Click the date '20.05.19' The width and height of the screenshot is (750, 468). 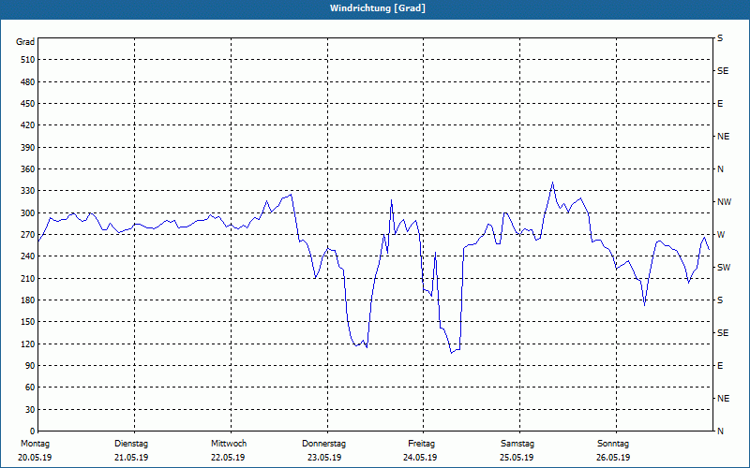(x=35, y=458)
